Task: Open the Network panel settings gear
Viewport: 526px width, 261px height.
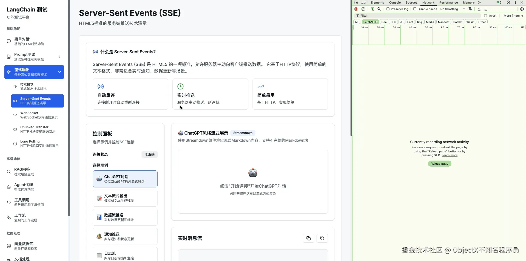Action: [522, 9]
